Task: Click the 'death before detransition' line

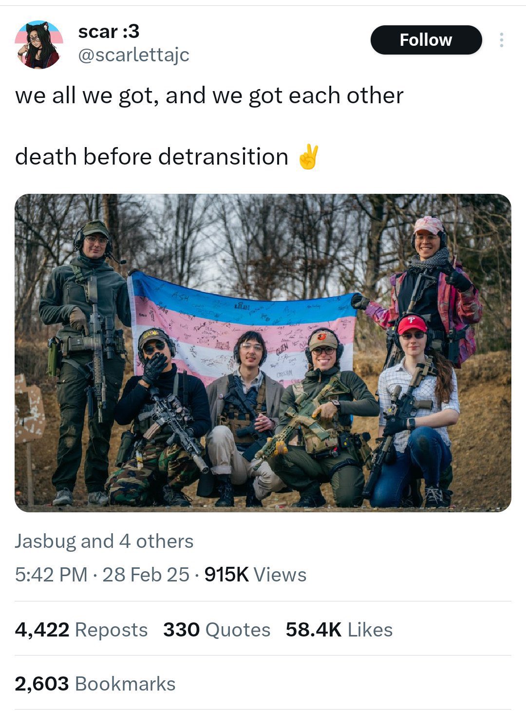Action: point(151,157)
